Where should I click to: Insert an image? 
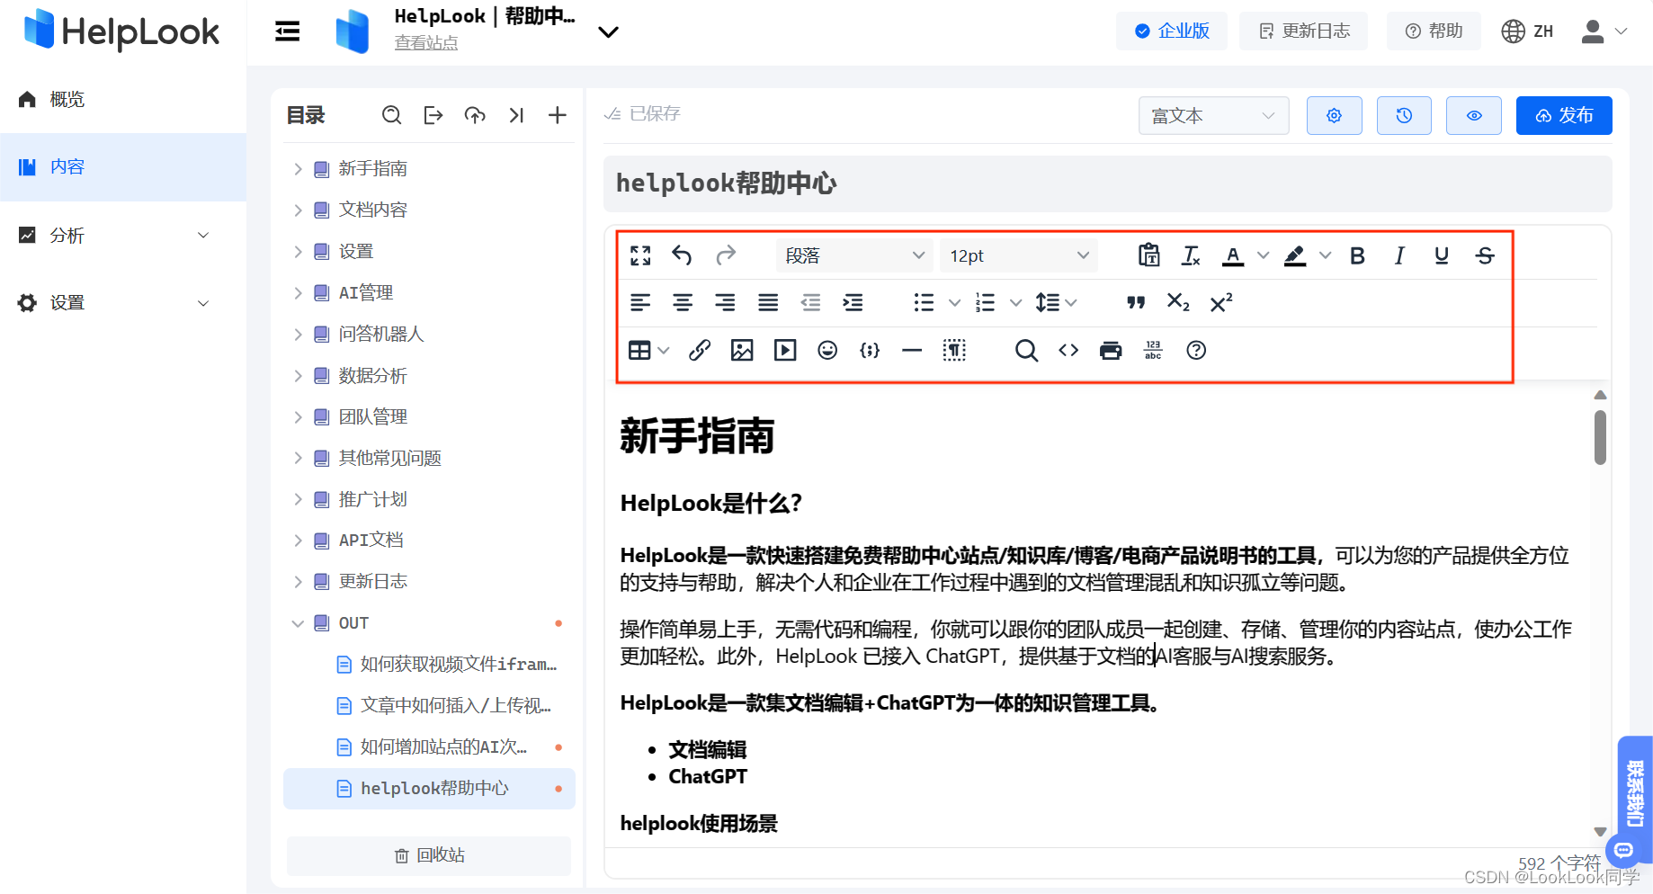point(741,350)
